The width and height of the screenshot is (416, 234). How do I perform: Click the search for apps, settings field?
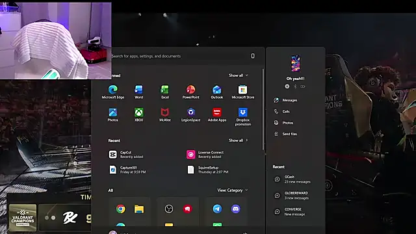point(177,56)
